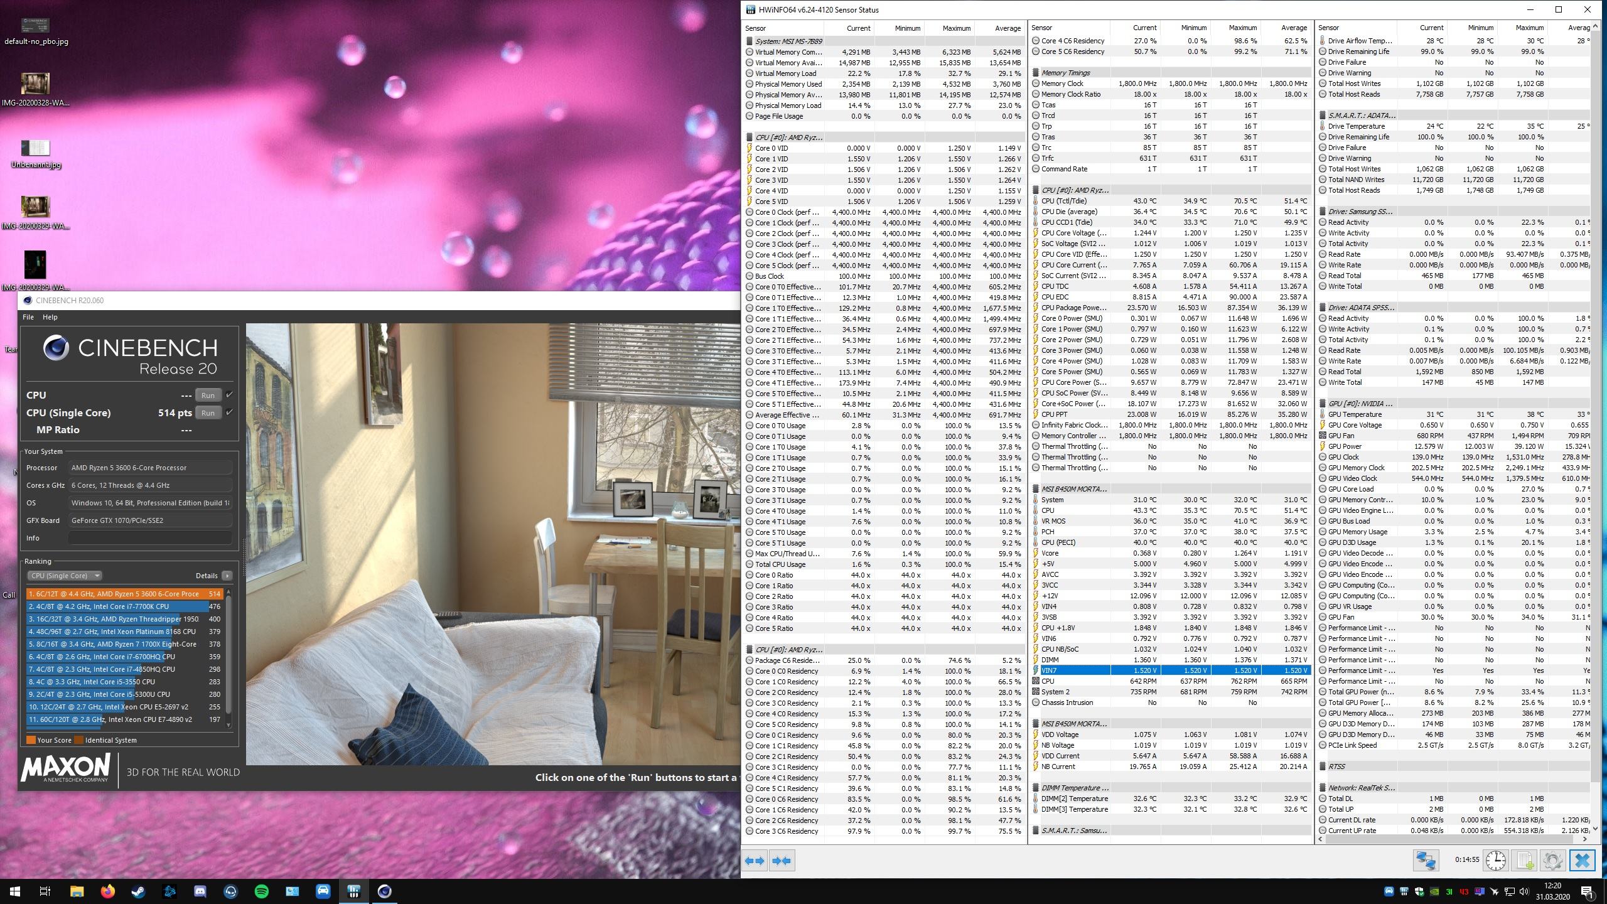Select the GPU Temperature sensor row
This screenshot has width=1607, height=904.
(1455, 414)
